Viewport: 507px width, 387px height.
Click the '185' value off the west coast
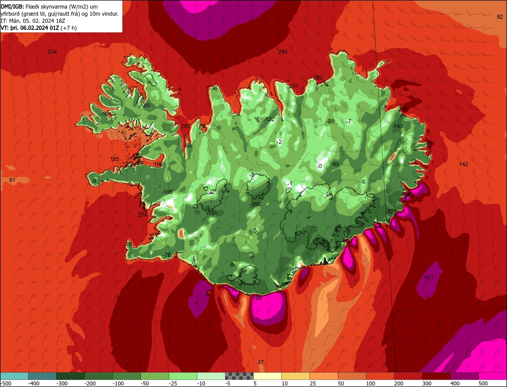[115, 159]
